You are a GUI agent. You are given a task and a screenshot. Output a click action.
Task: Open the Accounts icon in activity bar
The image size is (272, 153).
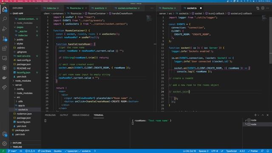click(x=5, y=134)
